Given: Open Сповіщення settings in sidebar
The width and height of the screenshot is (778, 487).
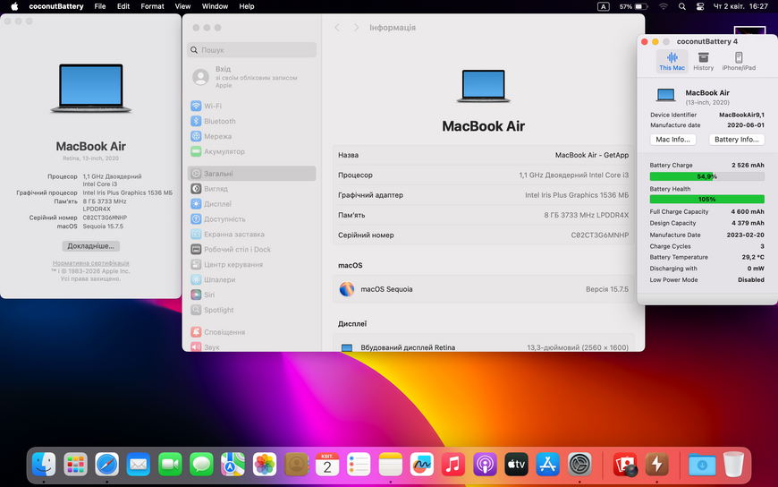Looking at the screenshot, I should (x=251, y=332).
